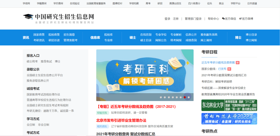Open 学历查询 in top navigation
Viewport: 280px width, 136px height.
click(58, 3)
